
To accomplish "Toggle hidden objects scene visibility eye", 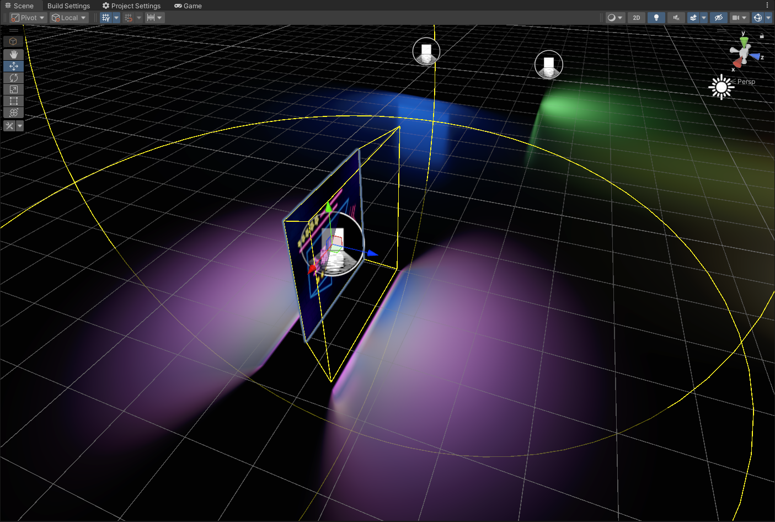I will tap(718, 18).
